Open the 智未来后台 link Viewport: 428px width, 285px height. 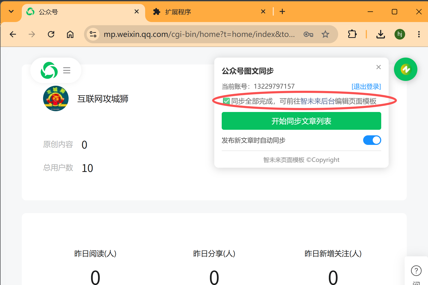pyautogui.click(x=317, y=101)
